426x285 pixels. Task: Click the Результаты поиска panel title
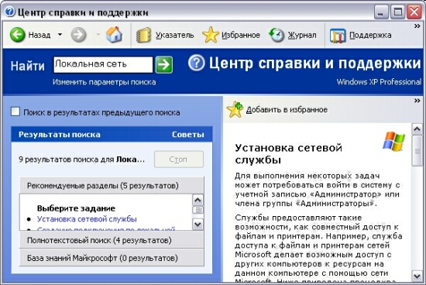point(59,135)
